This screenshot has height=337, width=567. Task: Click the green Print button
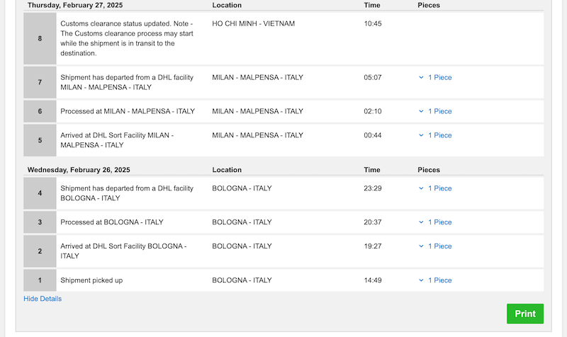(525, 314)
